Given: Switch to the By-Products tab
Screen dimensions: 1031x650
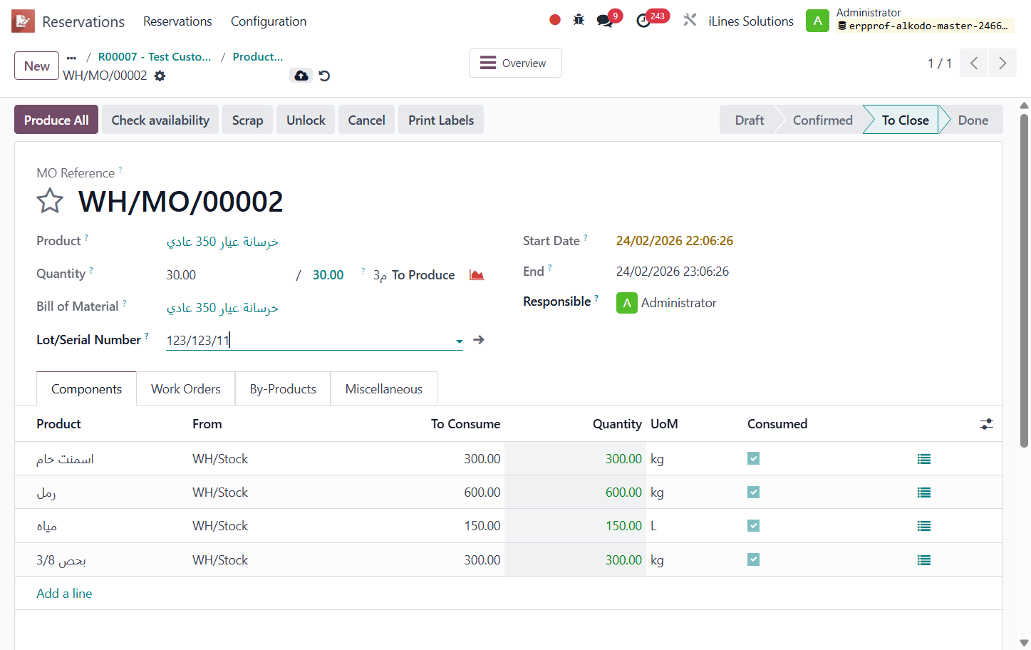Looking at the screenshot, I should 283,388.
